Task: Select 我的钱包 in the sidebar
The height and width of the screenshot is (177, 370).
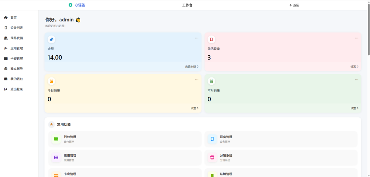Action: tap(17, 79)
